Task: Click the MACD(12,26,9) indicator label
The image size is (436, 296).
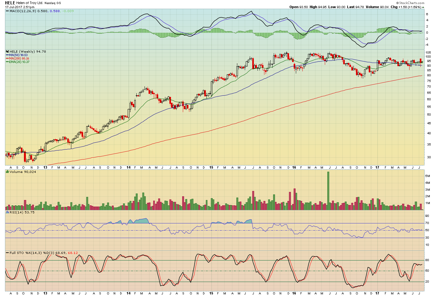Action: [23, 11]
